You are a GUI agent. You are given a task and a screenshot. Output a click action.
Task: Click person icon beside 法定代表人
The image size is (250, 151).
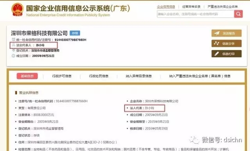coord(14,45)
